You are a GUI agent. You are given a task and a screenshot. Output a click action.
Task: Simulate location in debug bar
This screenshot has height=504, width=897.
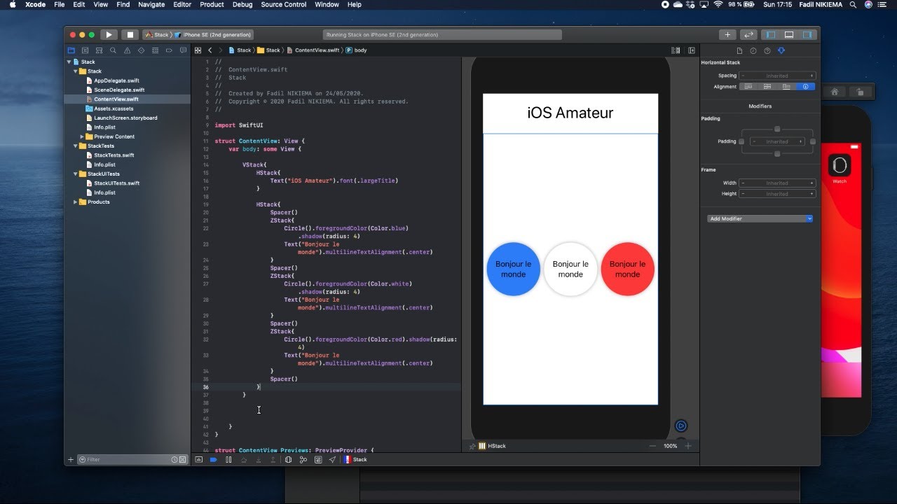coord(333,460)
